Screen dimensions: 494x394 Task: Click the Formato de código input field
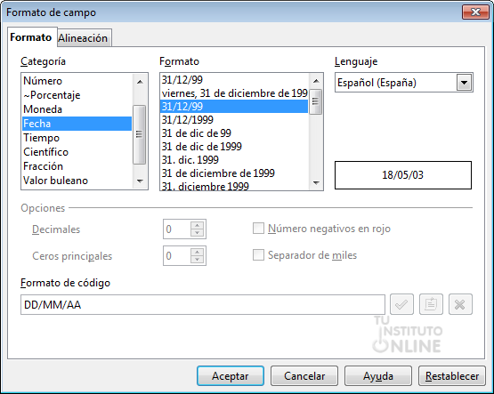coord(203,305)
